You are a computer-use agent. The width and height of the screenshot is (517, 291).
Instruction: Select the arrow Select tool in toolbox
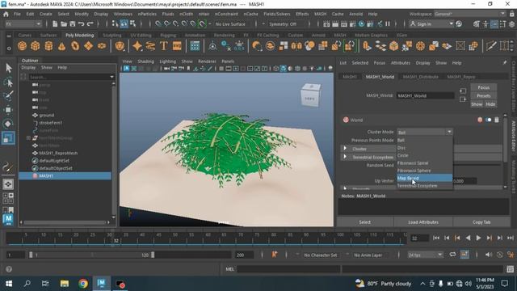coord(8,68)
